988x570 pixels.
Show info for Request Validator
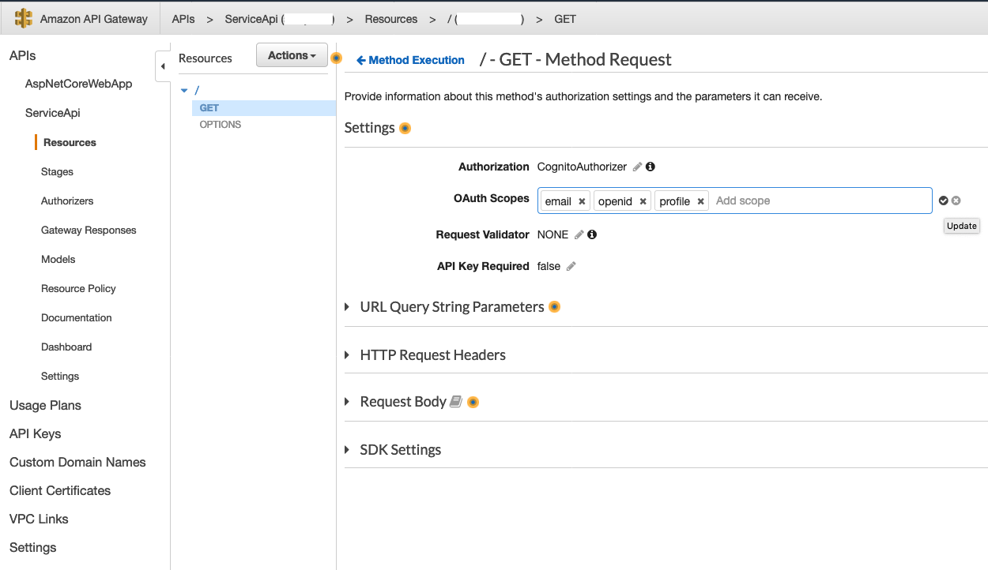pyautogui.click(x=592, y=234)
